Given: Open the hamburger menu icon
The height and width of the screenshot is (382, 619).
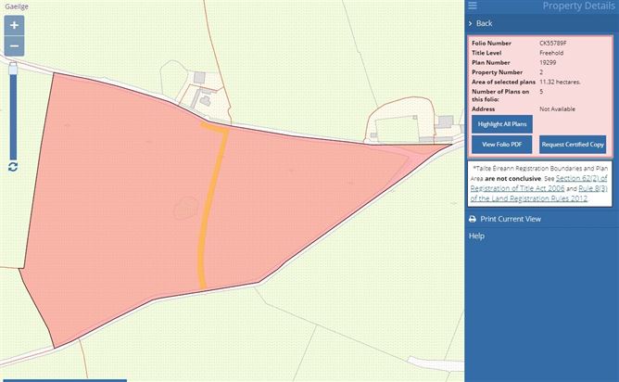Looking at the screenshot, I should 473,6.
